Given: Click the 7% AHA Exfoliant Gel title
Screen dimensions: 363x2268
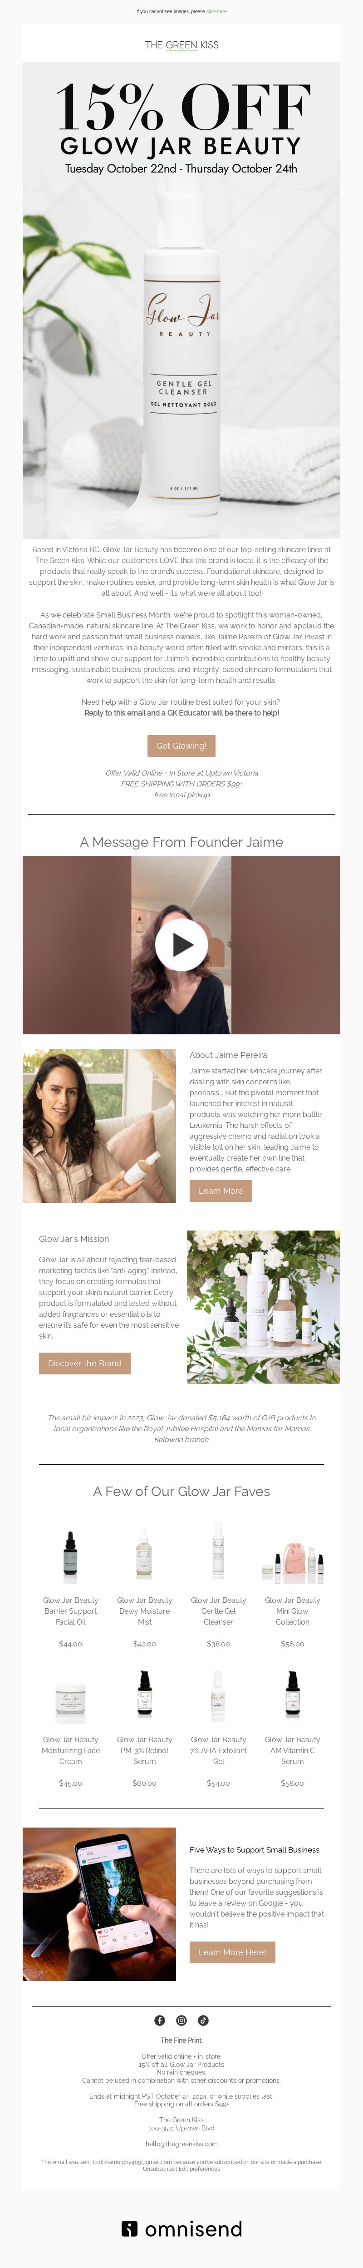Looking at the screenshot, I should coord(218,1750).
